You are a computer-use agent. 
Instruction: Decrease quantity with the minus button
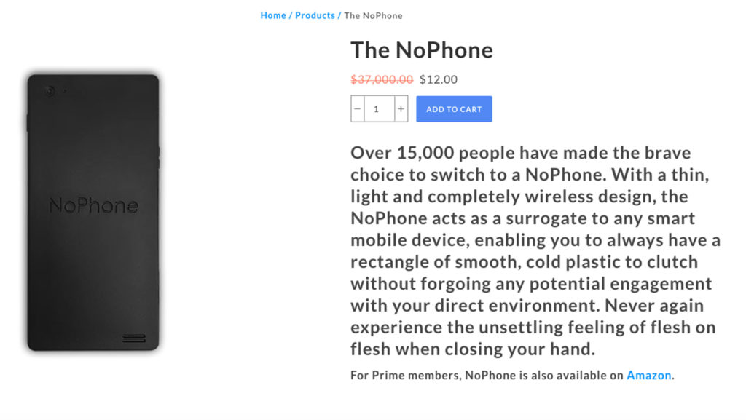[x=358, y=108]
